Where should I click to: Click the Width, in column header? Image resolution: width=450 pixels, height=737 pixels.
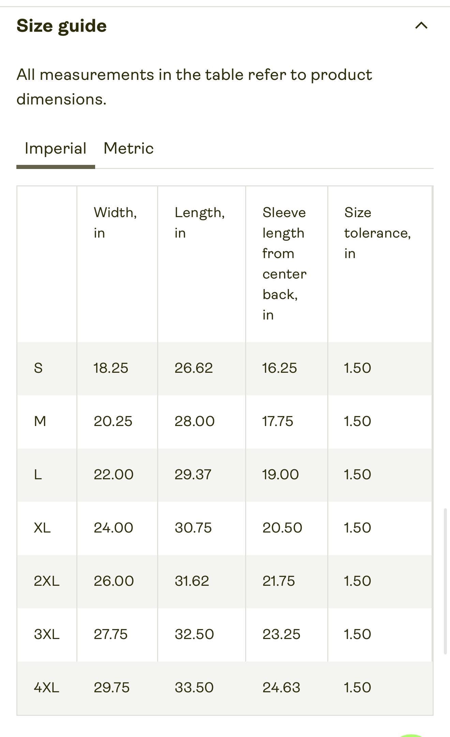(x=115, y=223)
